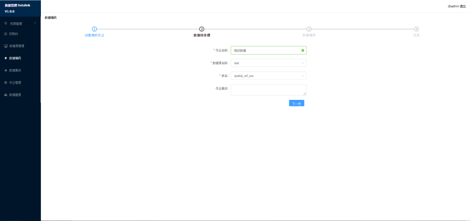Expand the 权限管理 submenu chevron

tap(35, 23)
